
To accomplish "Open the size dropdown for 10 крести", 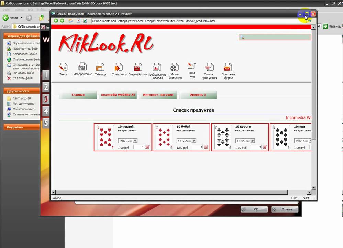I will 252,141.
